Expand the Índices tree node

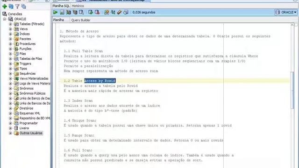coord(10,34)
